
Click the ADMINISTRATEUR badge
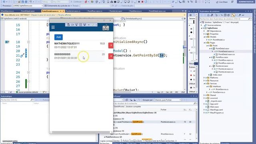[x=246, y=2]
